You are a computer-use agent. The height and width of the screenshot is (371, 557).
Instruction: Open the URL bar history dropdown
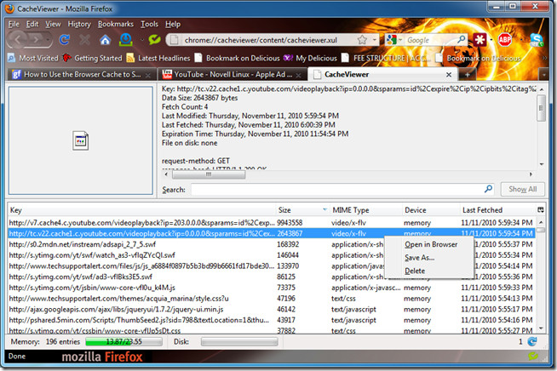click(374, 40)
